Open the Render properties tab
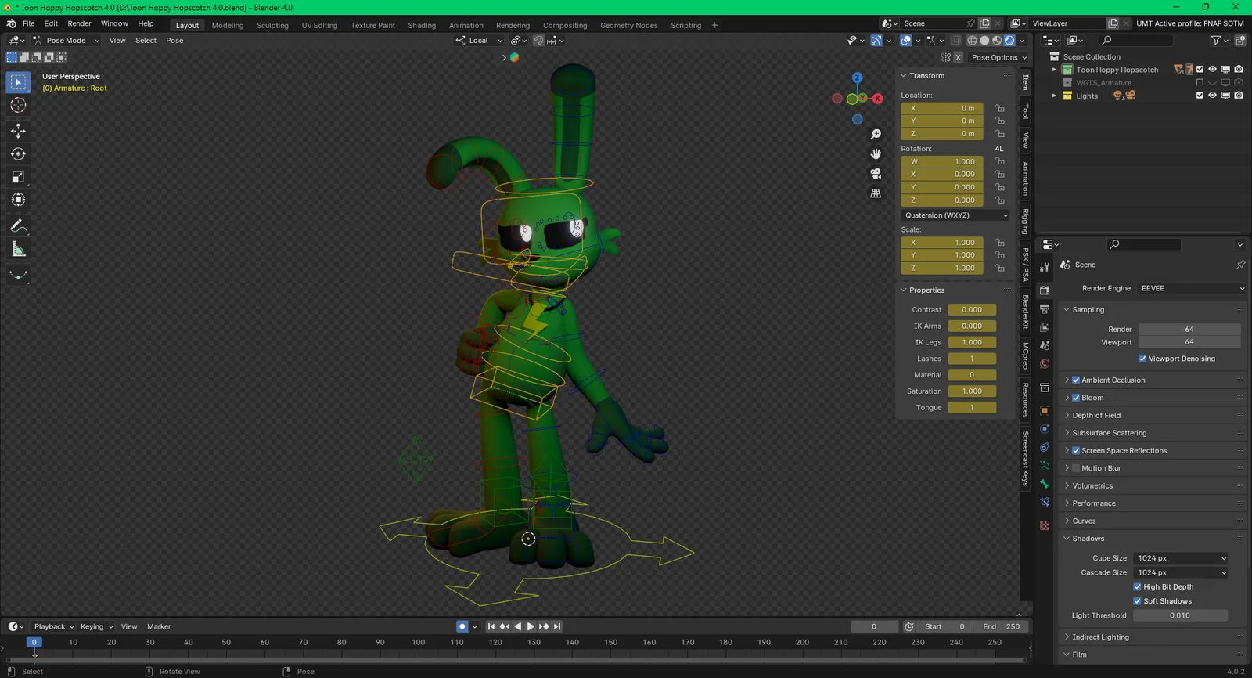1252x678 pixels. pyautogui.click(x=1045, y=290)
